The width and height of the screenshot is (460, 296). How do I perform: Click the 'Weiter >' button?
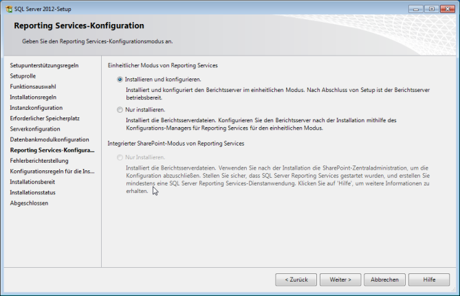[340, 280]
